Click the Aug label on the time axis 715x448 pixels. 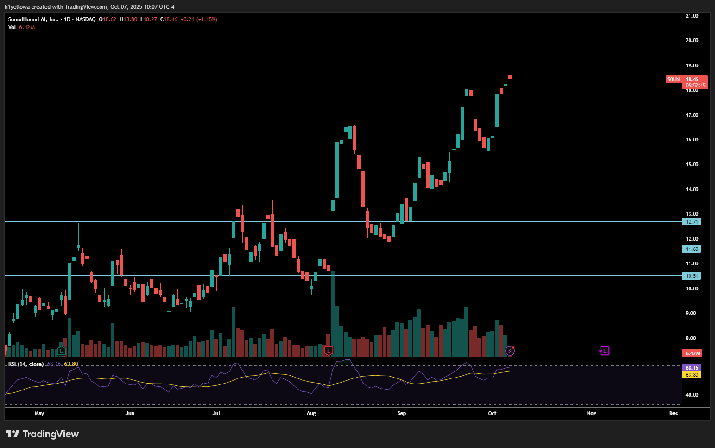311,413
